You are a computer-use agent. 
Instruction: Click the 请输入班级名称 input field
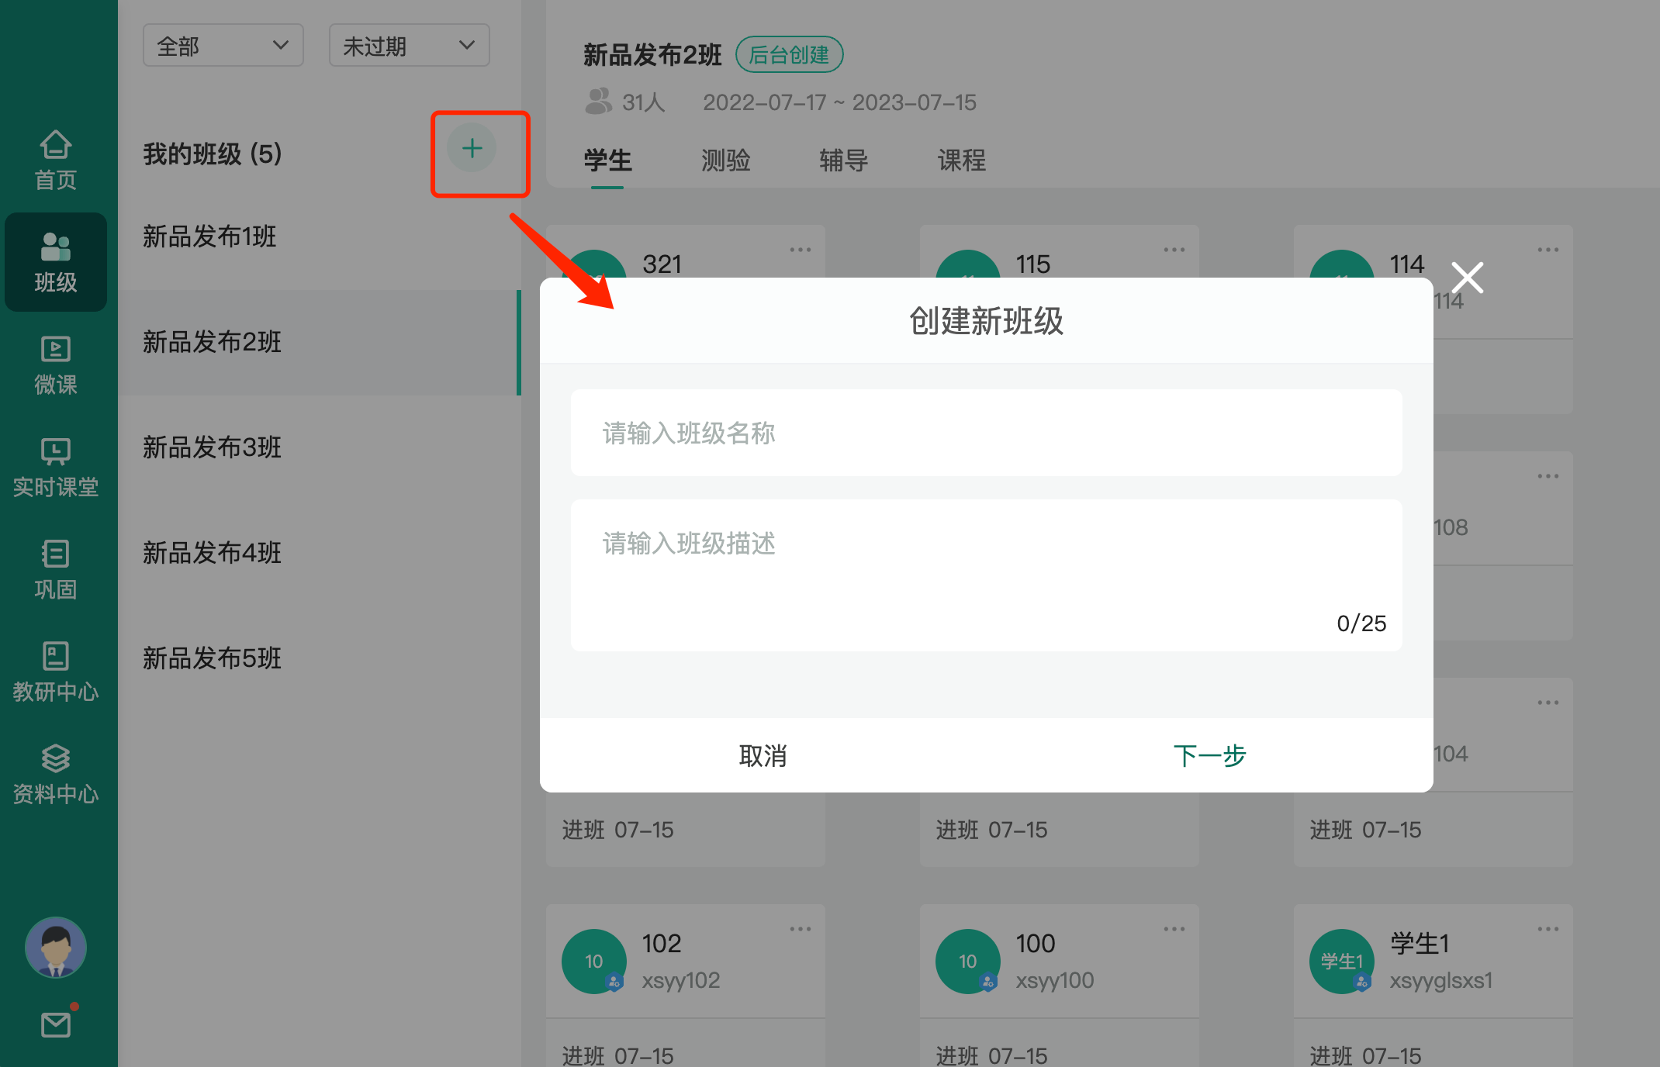(x=987, y=433)
